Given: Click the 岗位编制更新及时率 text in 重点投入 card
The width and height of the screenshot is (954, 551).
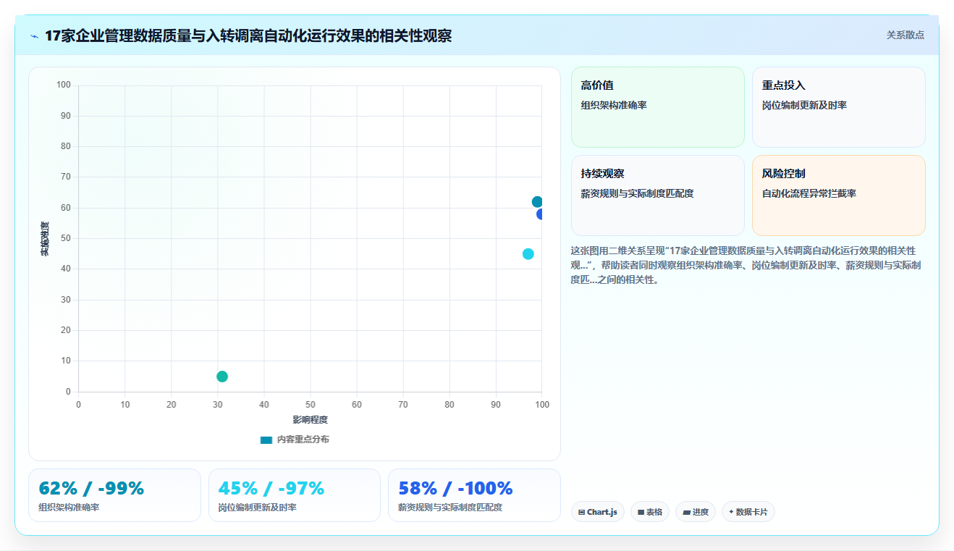Looking at the screenshot, I should [x=804, y=106].
